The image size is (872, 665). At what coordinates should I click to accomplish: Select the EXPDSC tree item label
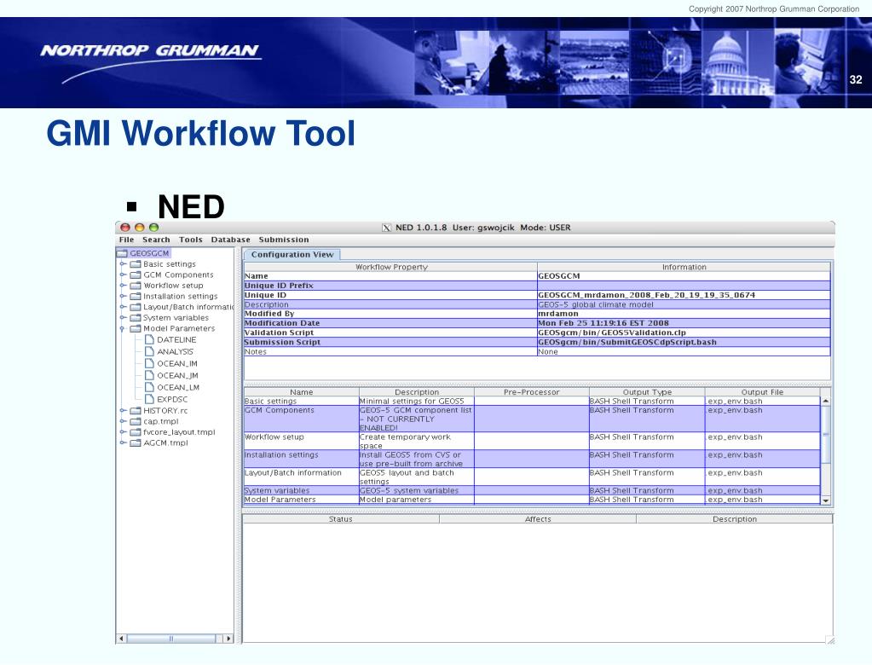(x=172, y=399)
